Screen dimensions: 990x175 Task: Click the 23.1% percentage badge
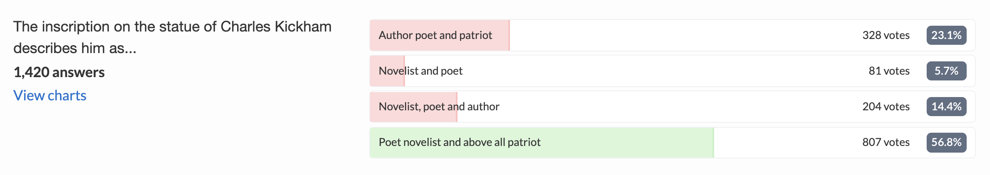click(946, 35)
